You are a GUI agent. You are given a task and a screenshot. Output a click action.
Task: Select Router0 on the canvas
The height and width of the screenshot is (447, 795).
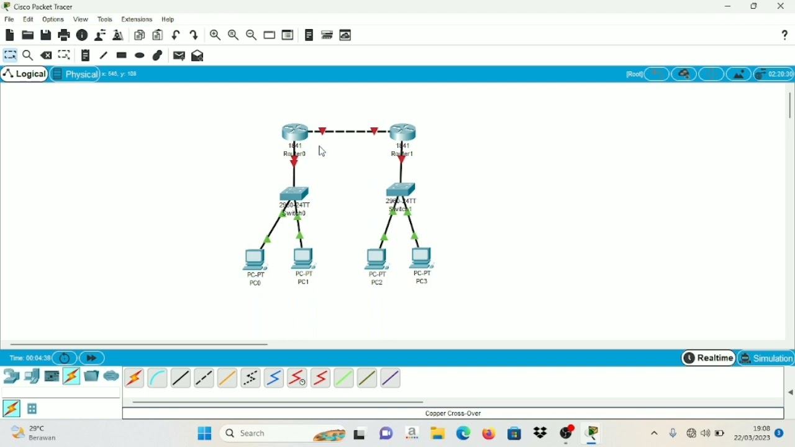(295, 133)
